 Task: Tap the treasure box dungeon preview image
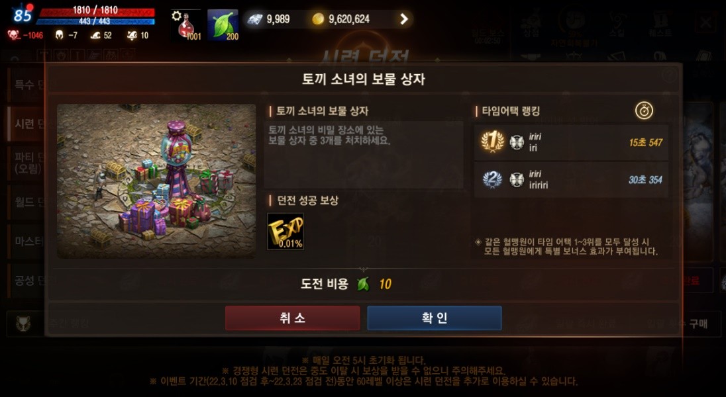coord(156,181)
